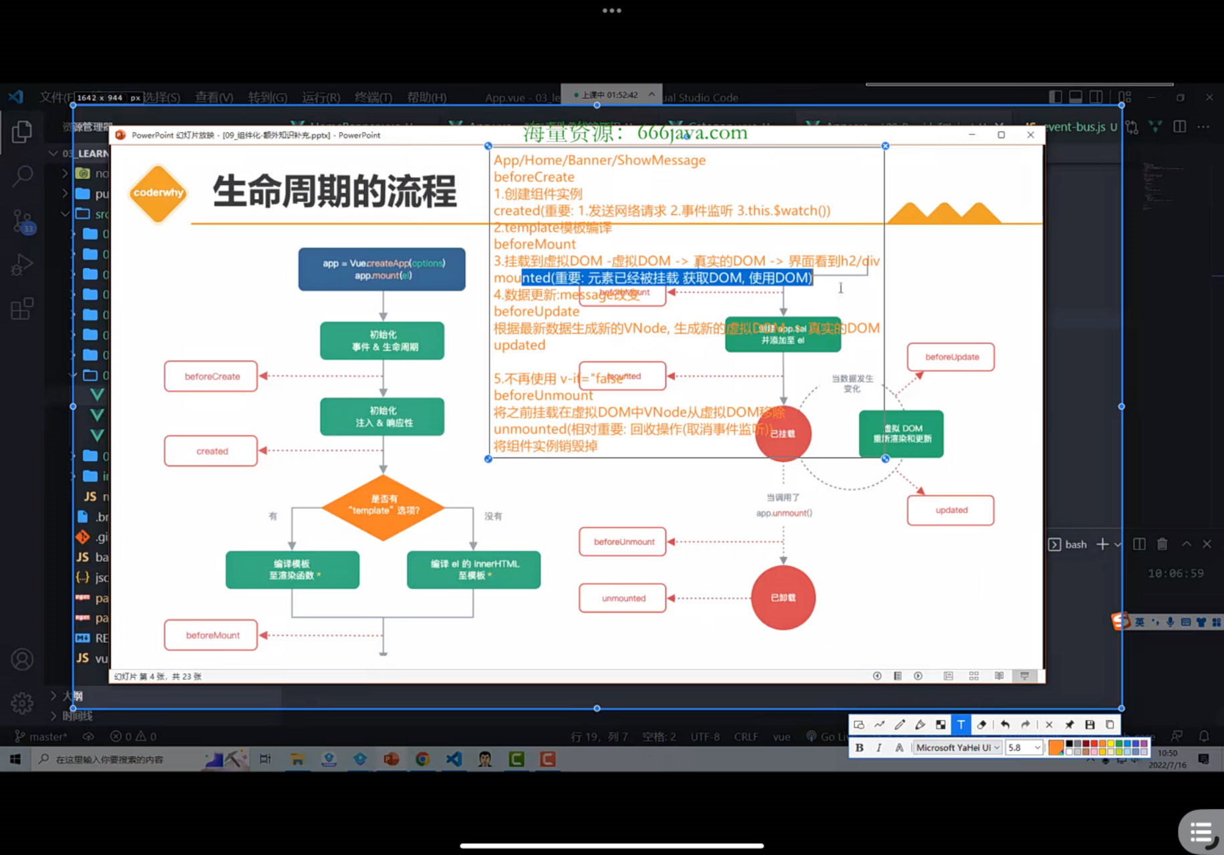1224x855 pixels.
Task: Save the screenshot to file
Action: pos(1090,724)
